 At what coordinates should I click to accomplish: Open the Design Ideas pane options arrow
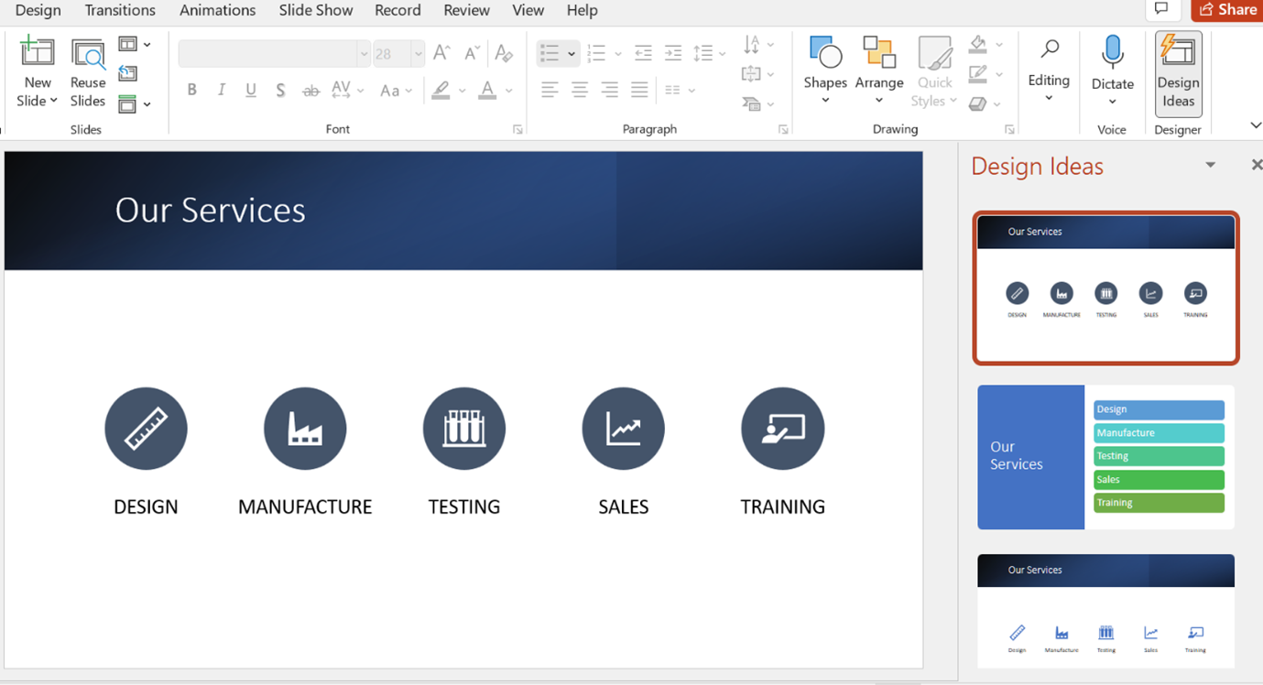1210,165
